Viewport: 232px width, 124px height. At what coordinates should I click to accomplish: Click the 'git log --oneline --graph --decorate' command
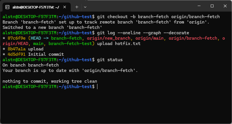coord(143,33)
